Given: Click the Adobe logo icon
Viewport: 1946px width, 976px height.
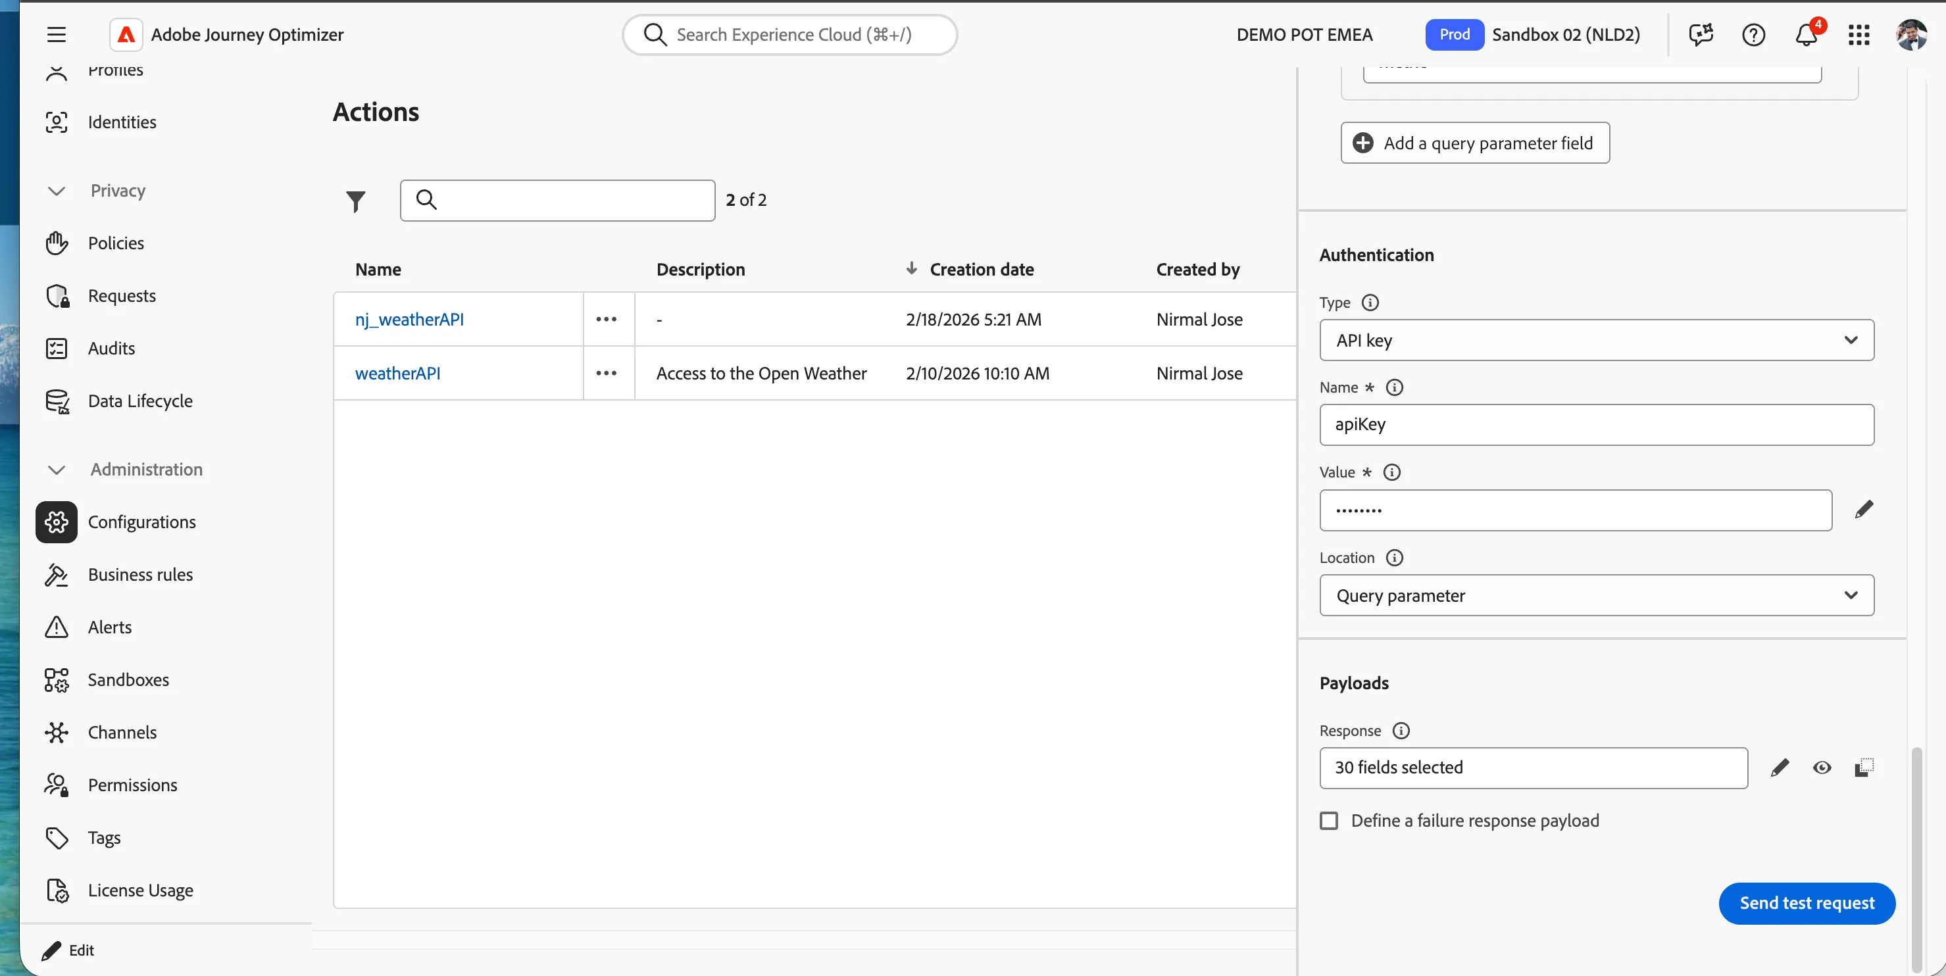Looking at the screenshot, I should (126, 35).
